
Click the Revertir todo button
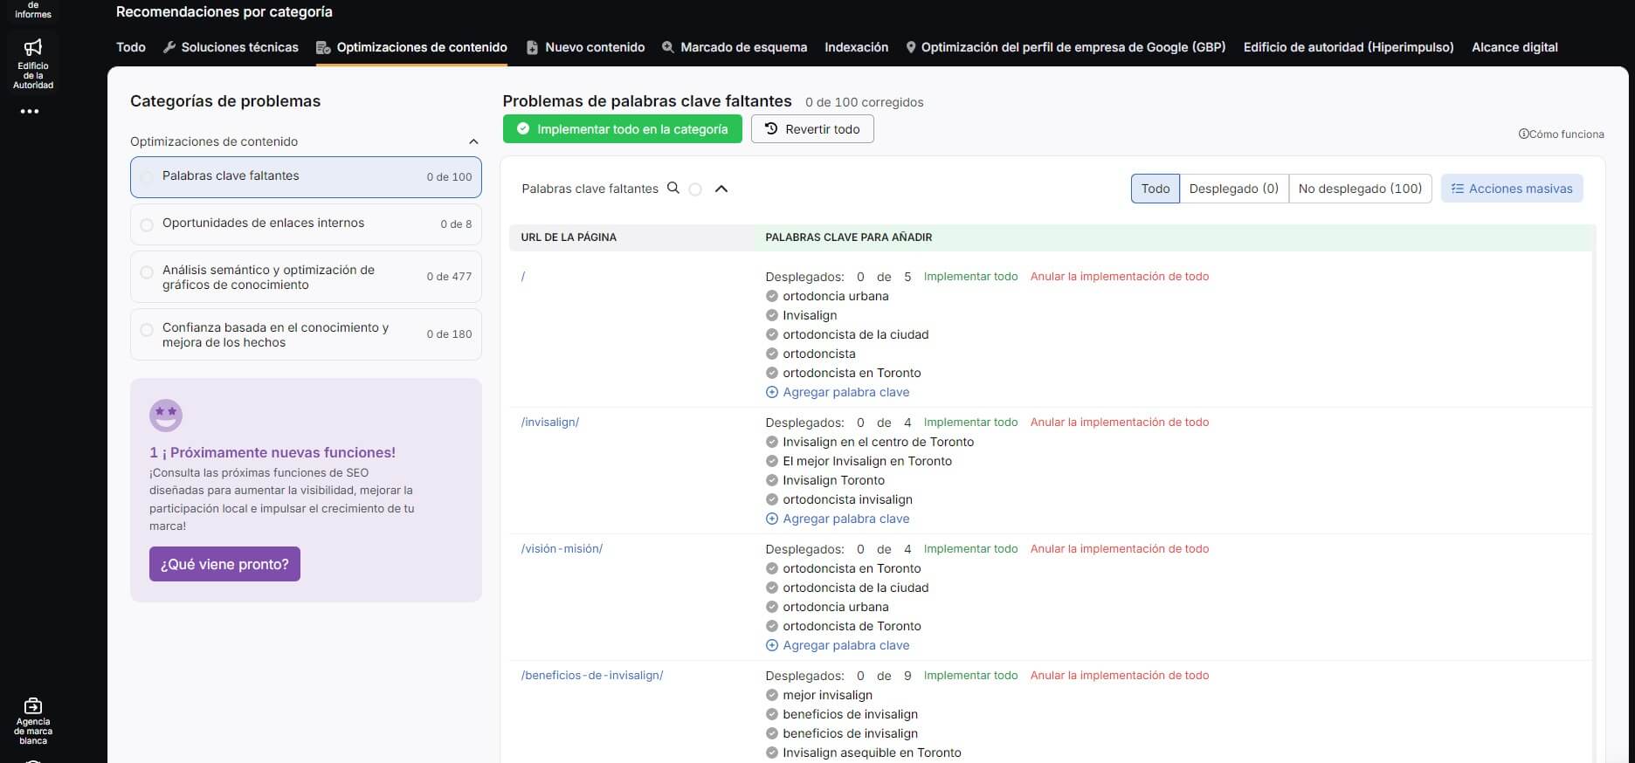click(x=812, y=129)
